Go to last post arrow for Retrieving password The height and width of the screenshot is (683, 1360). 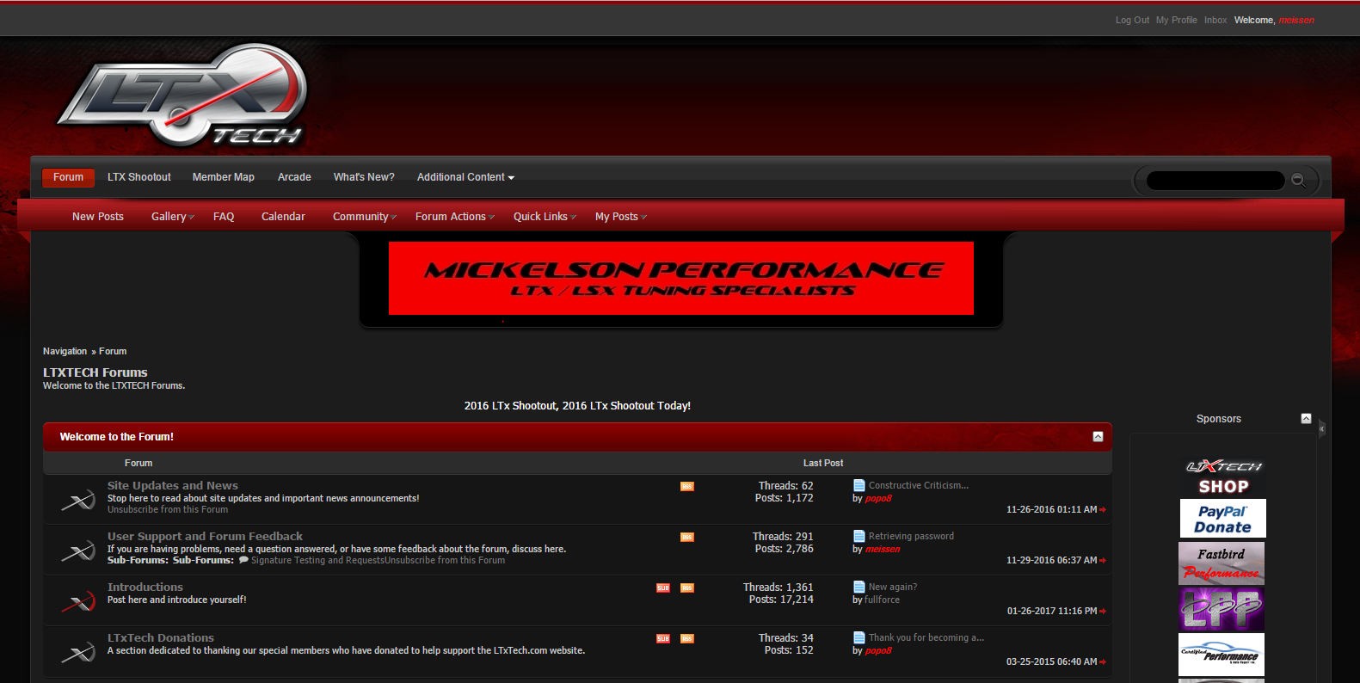tap(1103, 561)
